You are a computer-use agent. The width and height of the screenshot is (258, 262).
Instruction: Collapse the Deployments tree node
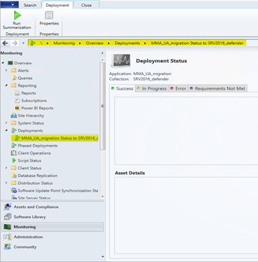pos(6,131)
